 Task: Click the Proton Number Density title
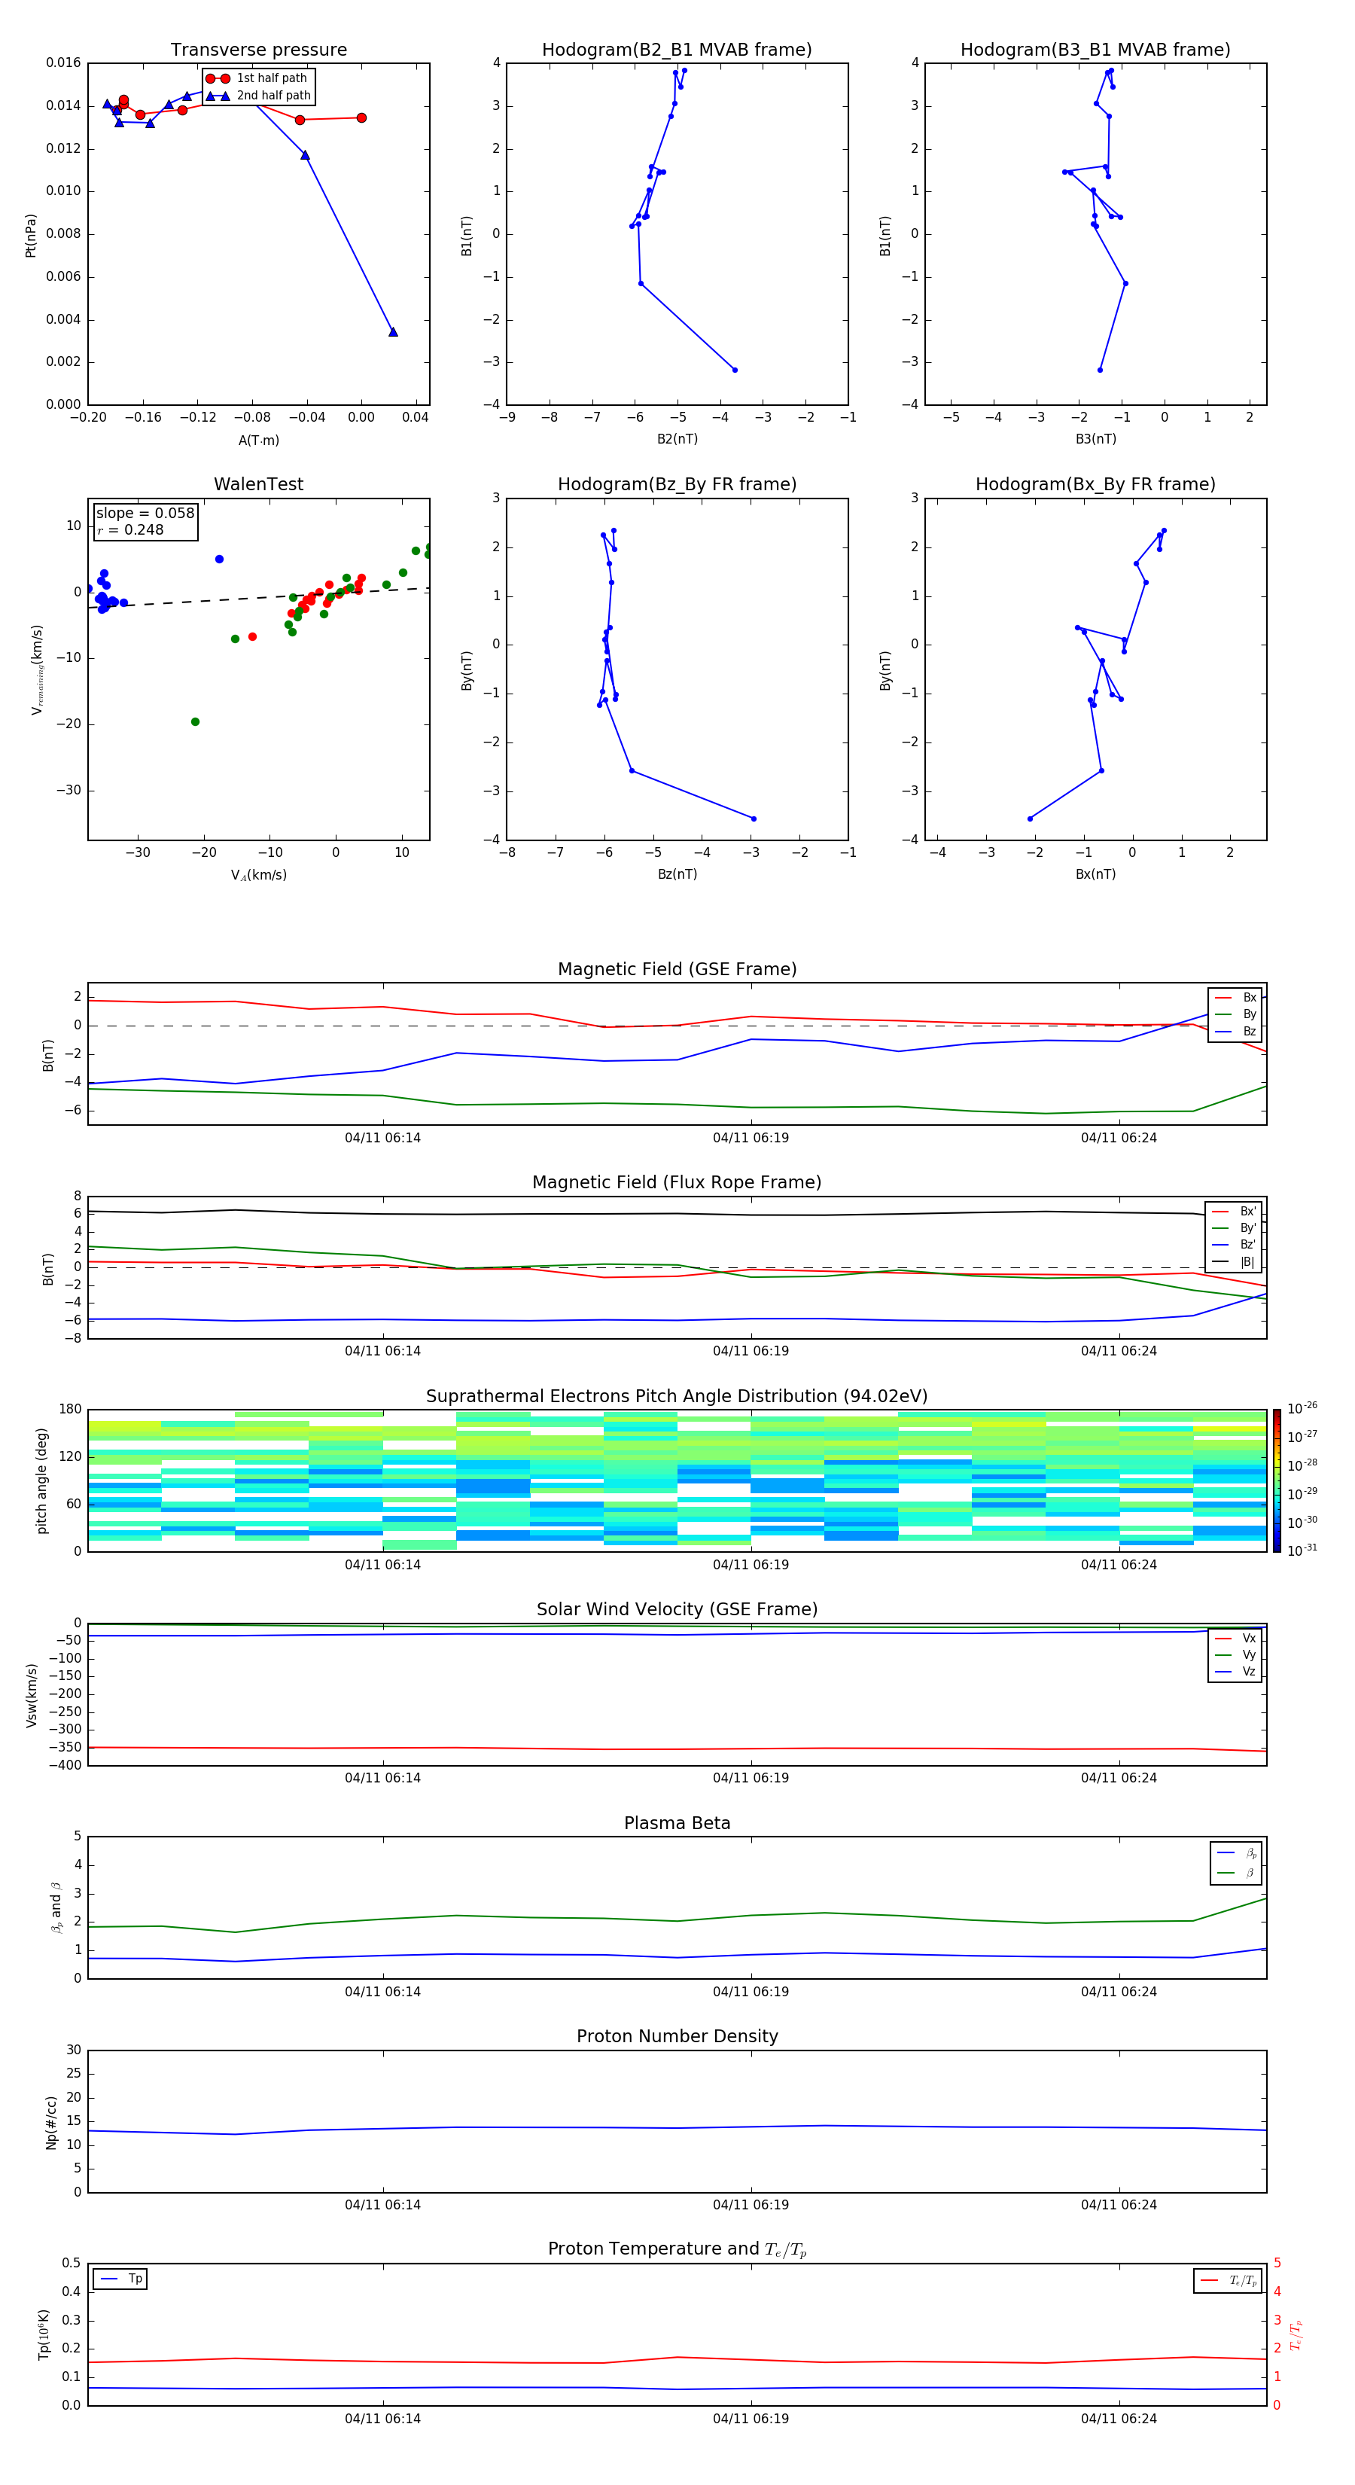click(677, 2036)
